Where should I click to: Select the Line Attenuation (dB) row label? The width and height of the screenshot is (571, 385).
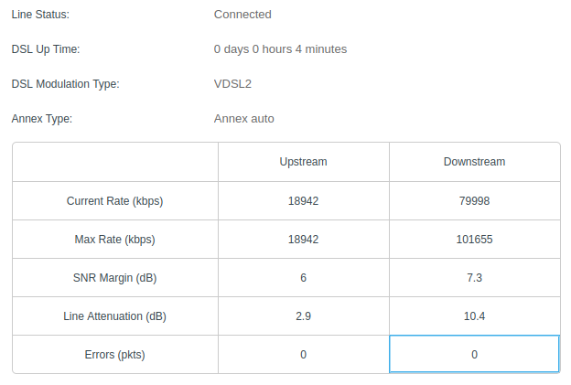point(114,316)
